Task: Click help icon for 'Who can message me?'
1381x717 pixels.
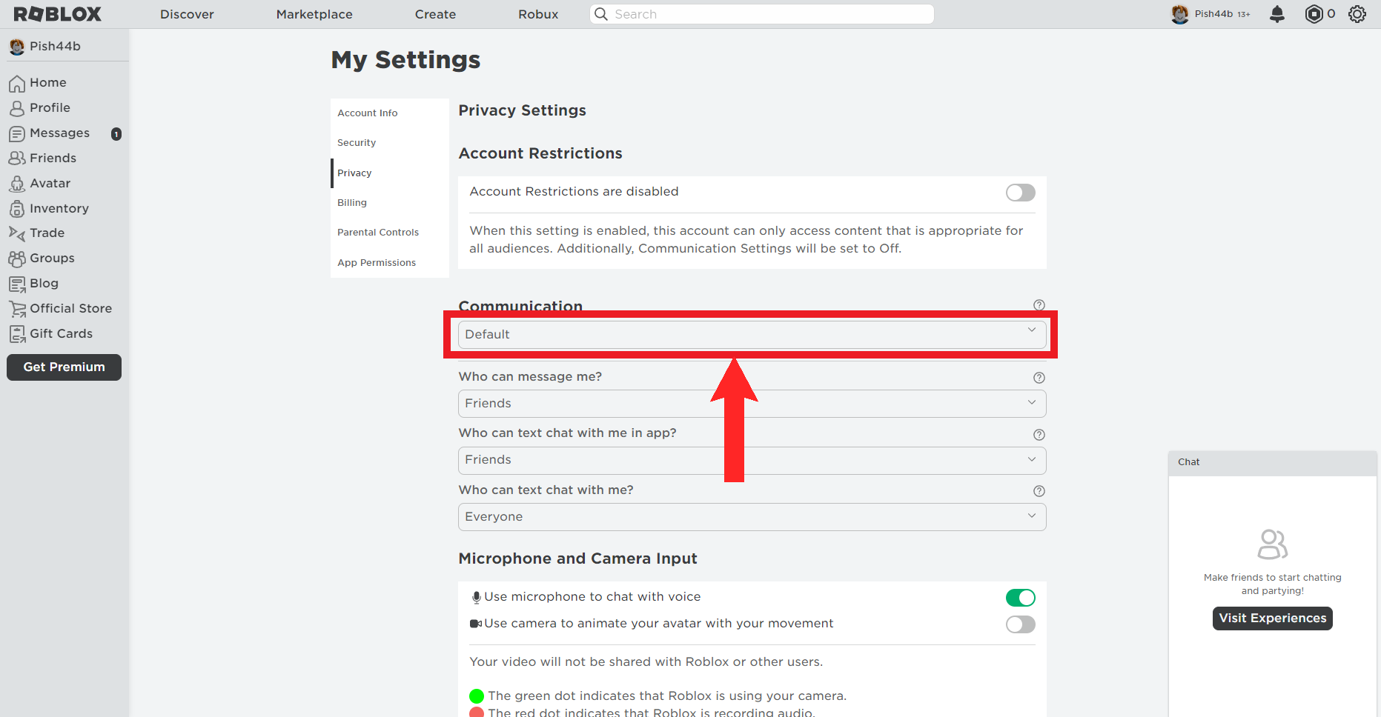Action: 1039,378
